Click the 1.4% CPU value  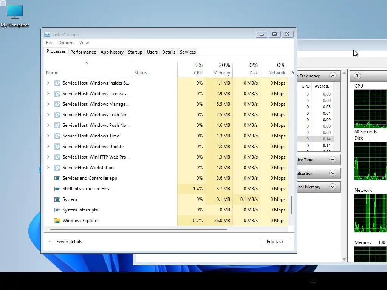[x=198, y=189]
